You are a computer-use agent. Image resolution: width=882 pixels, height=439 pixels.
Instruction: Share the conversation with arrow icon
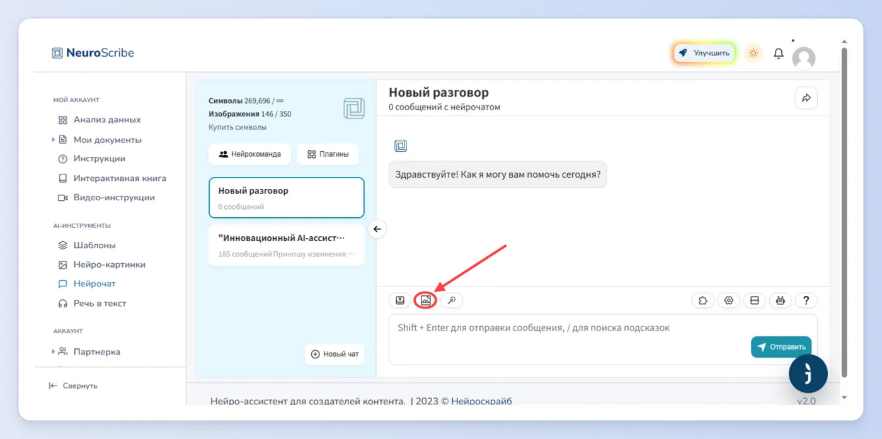806,98
